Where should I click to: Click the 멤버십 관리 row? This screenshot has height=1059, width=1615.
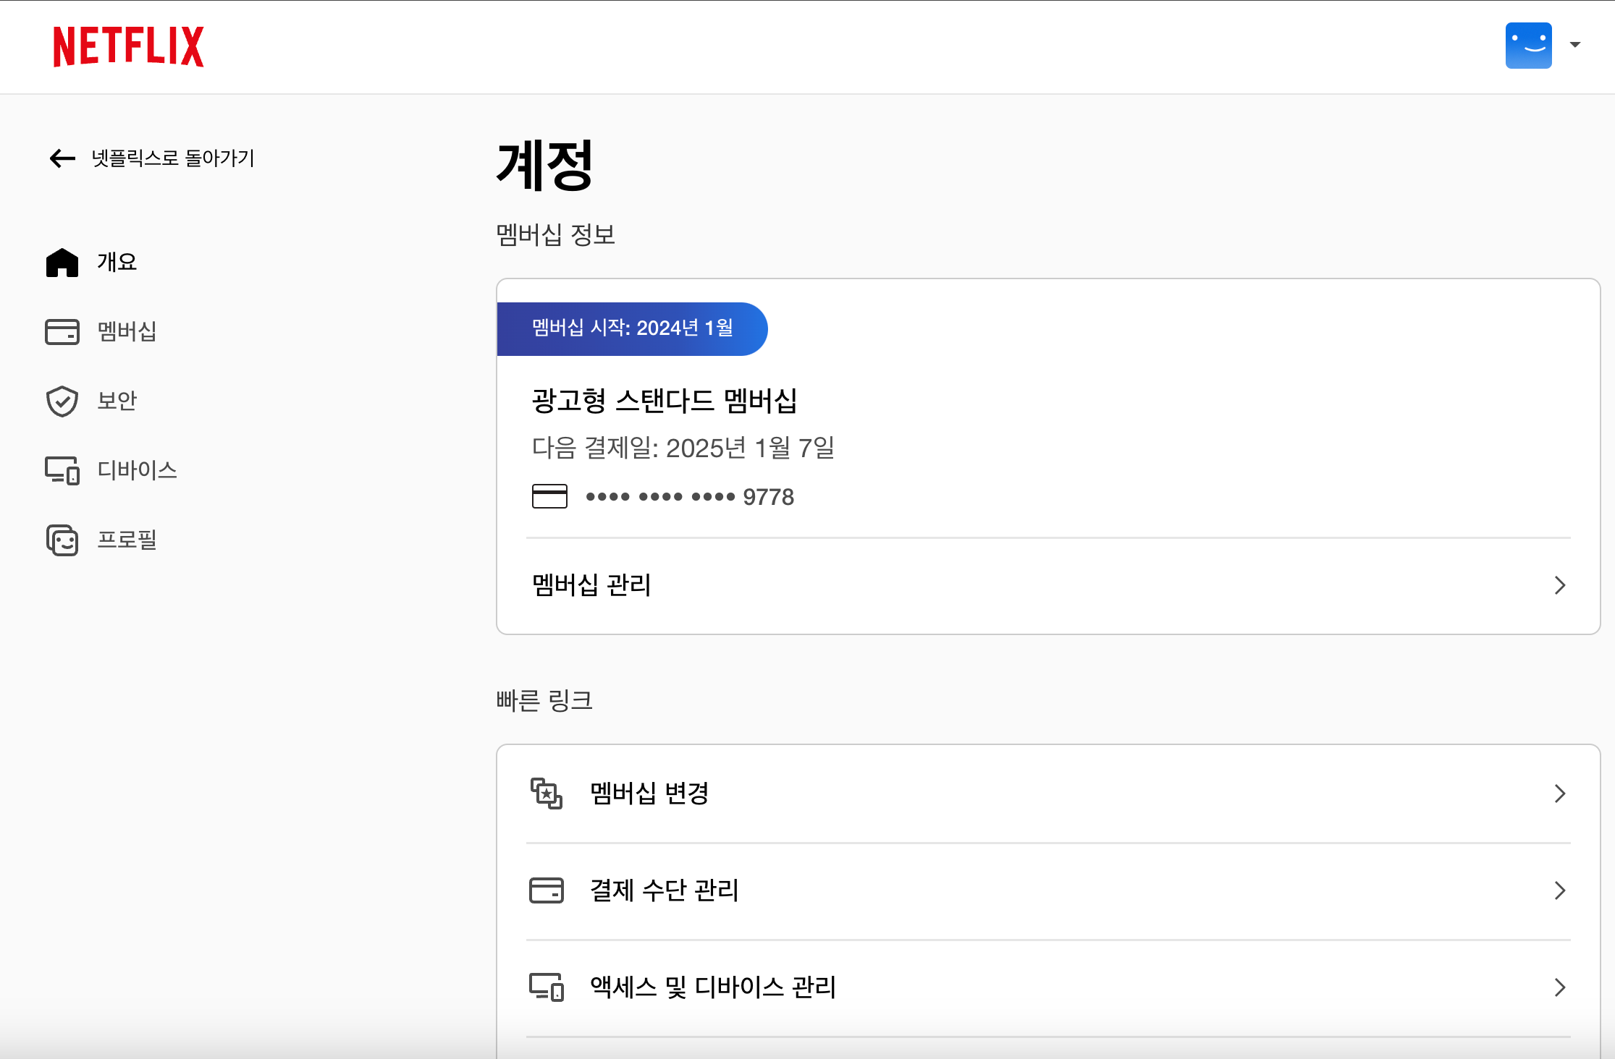click(x=591, y=584)
